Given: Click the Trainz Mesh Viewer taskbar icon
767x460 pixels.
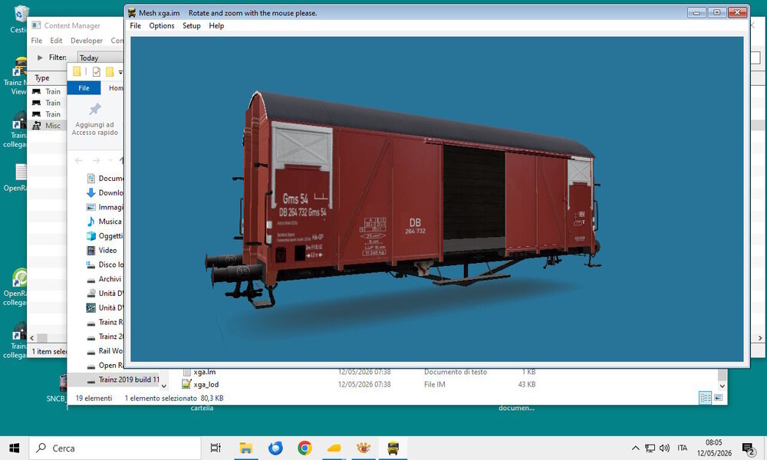Looking at the screenshot, I should click(x=393, y=448).
